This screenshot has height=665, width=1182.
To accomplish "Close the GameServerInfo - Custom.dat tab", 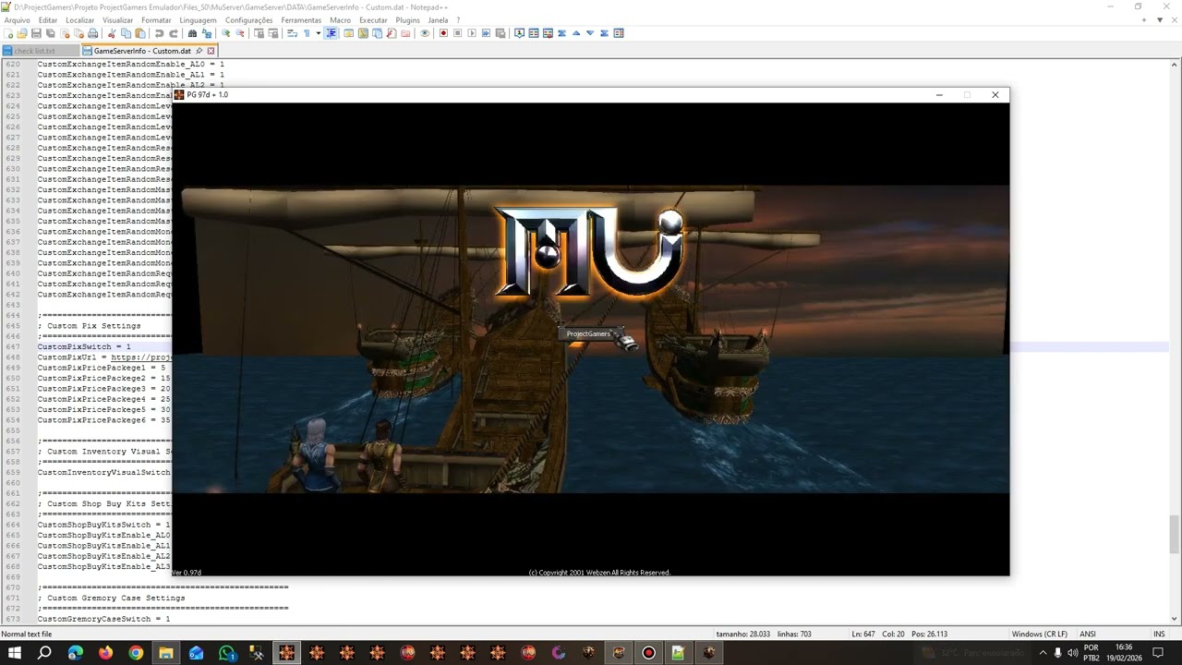I will pos(211,51).
